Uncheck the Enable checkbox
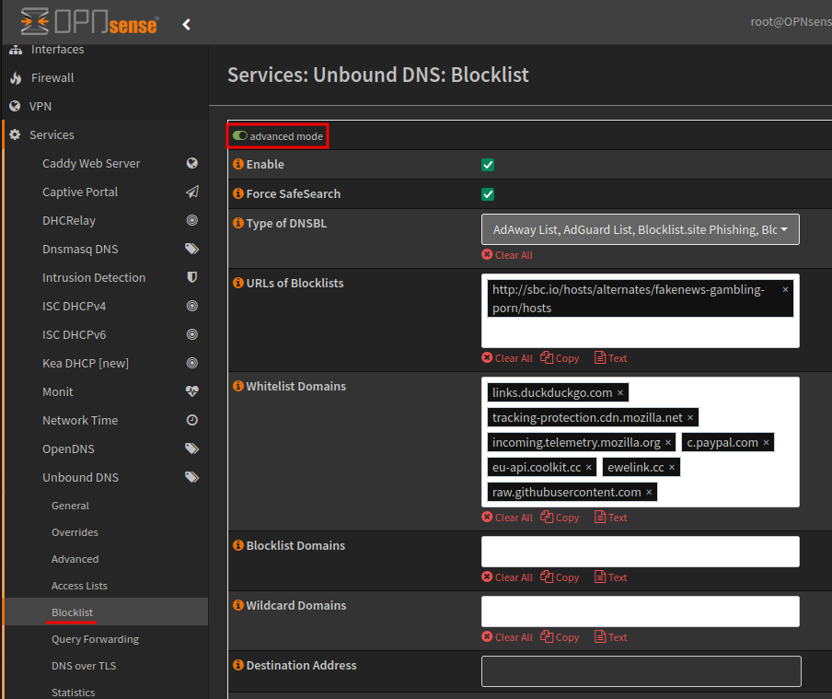 [x=488, y=165]
